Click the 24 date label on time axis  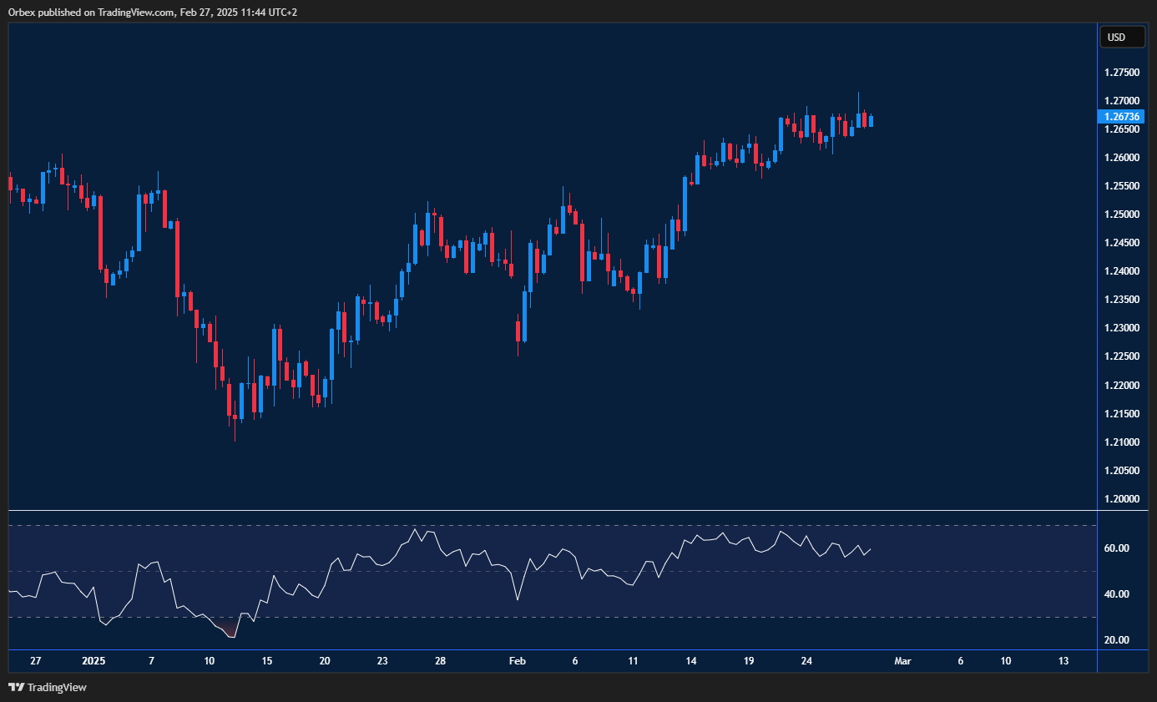coord(806,661)
